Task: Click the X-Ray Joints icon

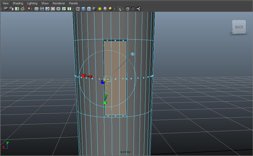Action: (x=139, y=9)
